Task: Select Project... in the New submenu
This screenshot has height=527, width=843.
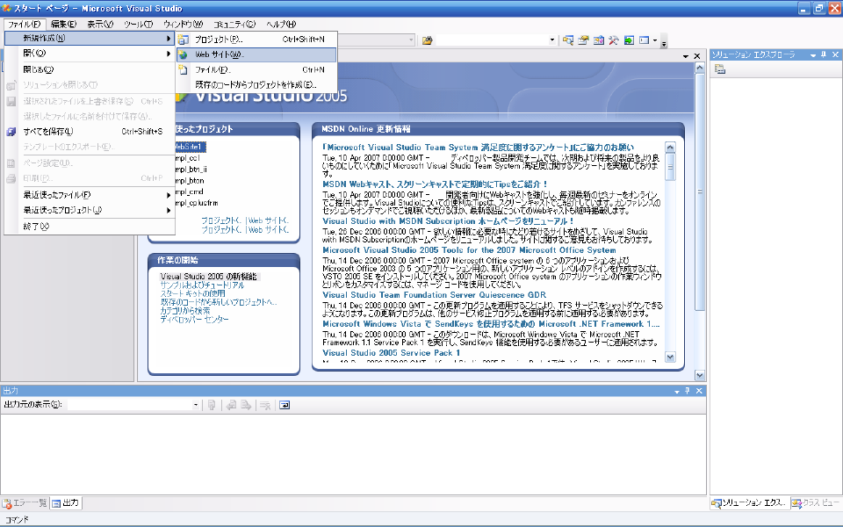Action: click(x=257, y=40)
